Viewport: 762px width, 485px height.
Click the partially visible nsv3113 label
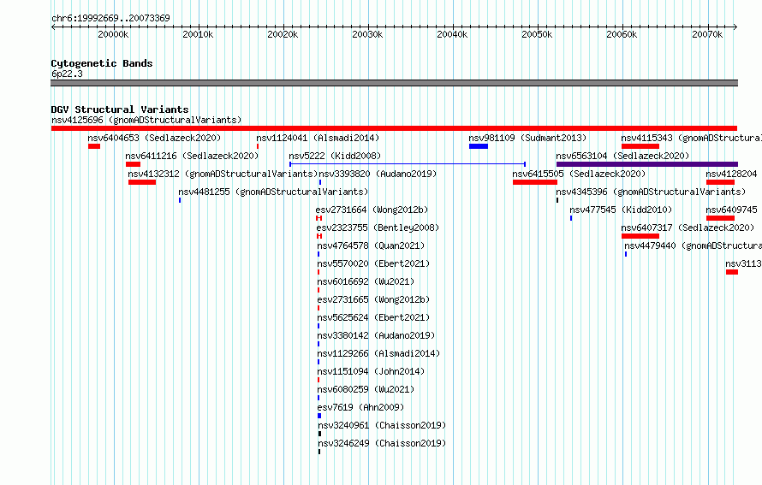[x=743, y=263]
